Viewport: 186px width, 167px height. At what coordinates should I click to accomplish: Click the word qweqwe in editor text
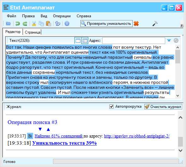tap(43, 47)
